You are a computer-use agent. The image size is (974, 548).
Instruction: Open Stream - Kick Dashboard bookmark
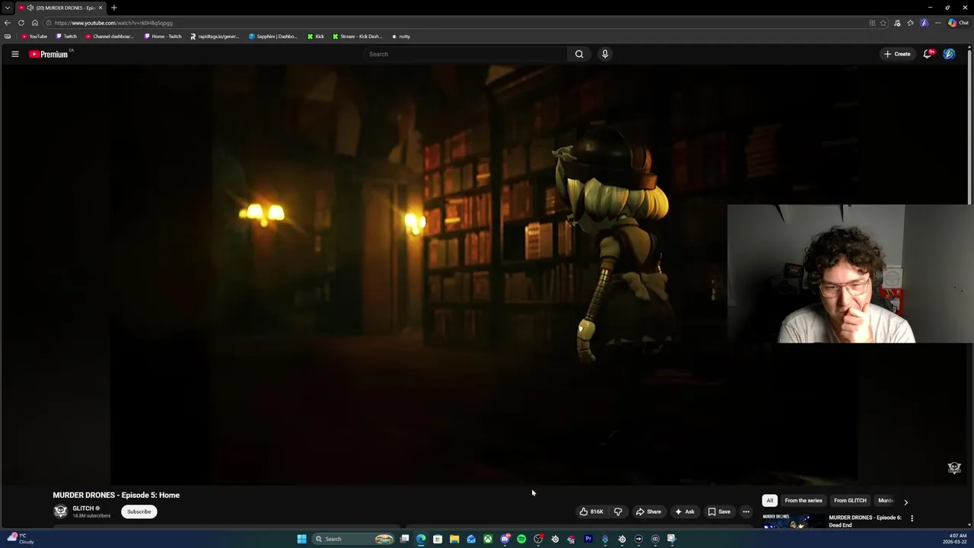coord(357,37)
